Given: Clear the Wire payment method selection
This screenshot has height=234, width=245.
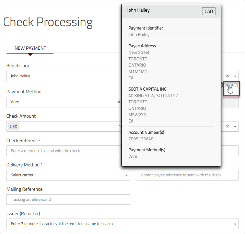Looking at the screenshot, I should click(119, 102).
